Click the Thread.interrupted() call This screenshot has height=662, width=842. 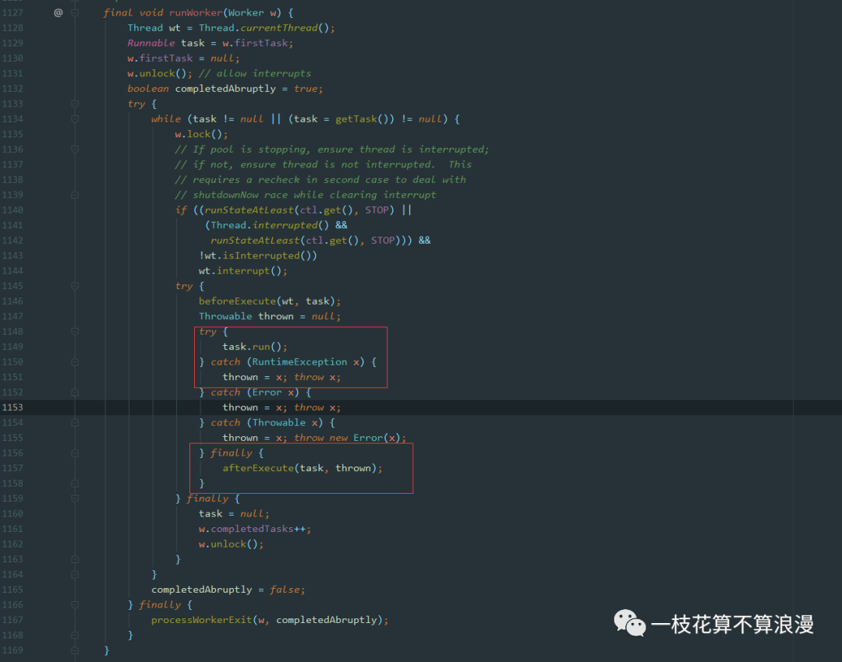click(270, 225)
